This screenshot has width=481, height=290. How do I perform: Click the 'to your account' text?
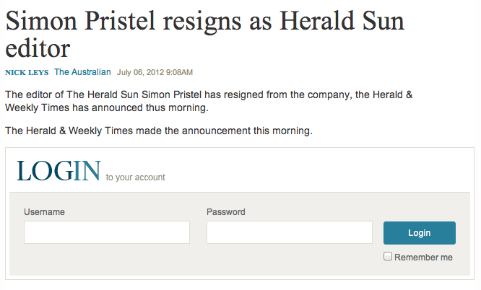pyautogui.click(x=135, y=177)
